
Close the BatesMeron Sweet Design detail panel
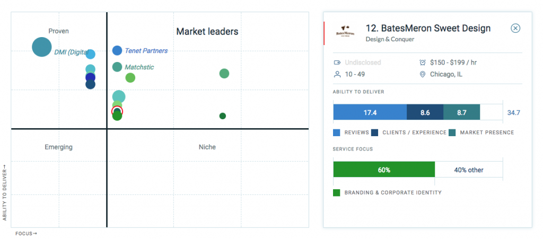pos(515,29)
